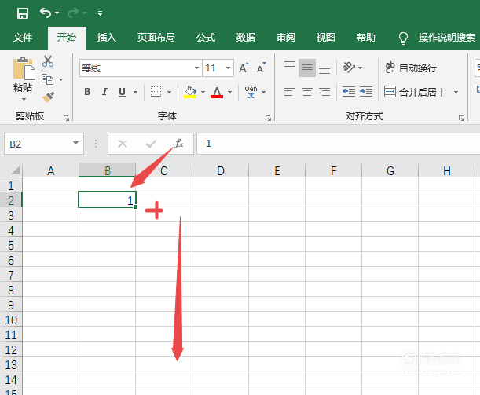Expand font color palette arrow
This screenshot has width=480, height=395.
(x=229, y=92)
